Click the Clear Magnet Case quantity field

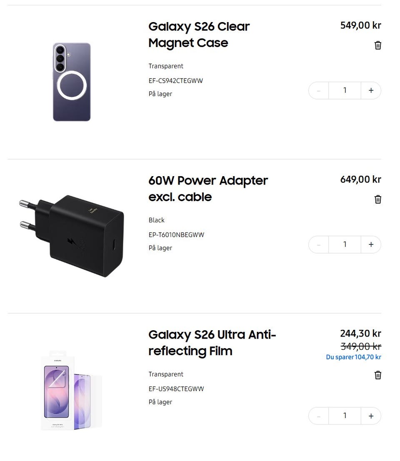pos(345,90)
